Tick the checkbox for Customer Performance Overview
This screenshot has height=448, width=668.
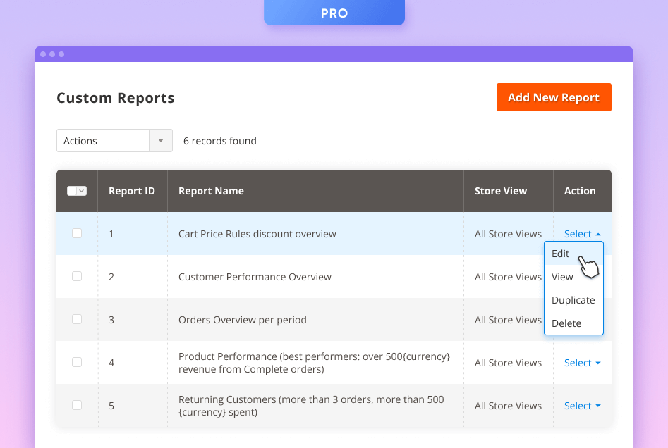click(77, 276)
